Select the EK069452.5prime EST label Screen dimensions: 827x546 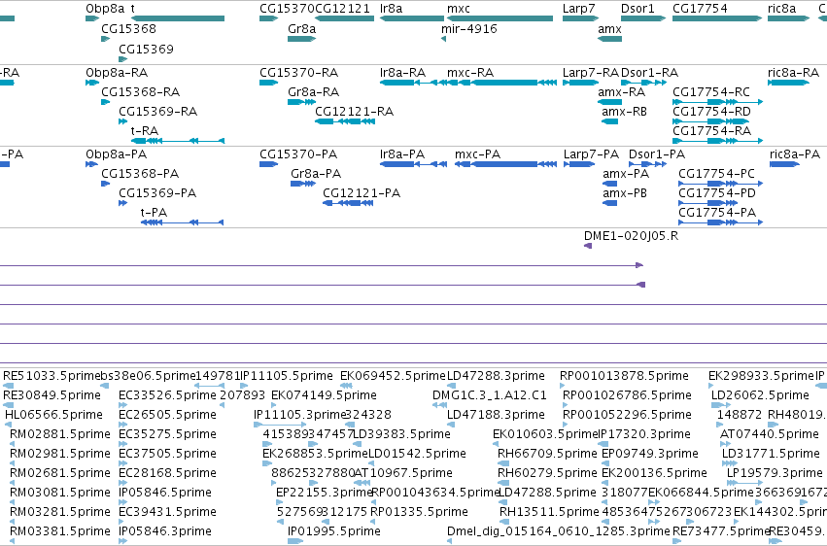(x=393, y=376)
